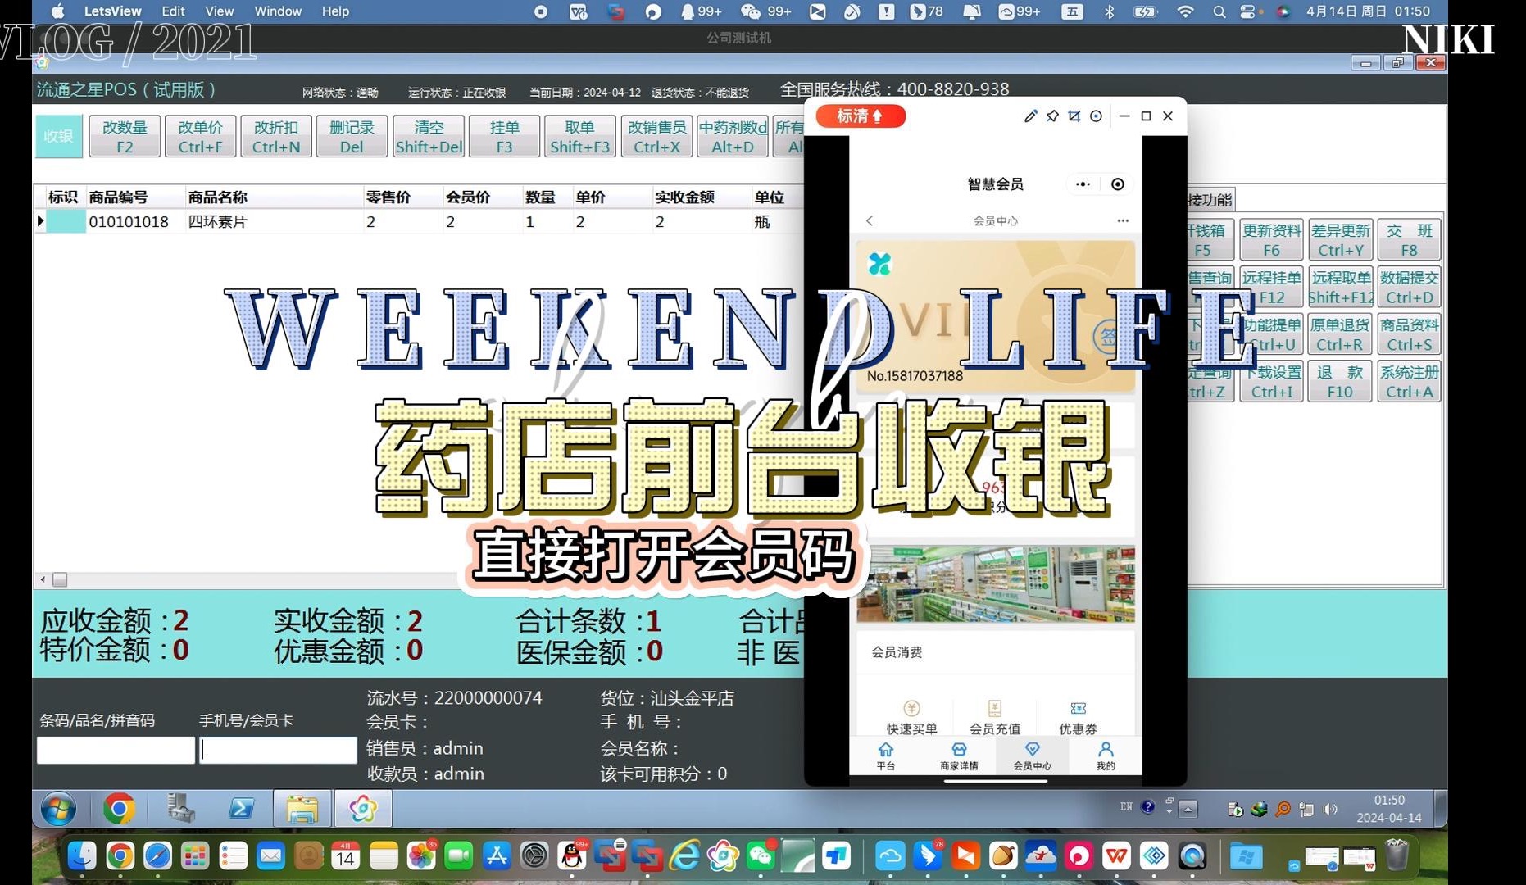Switch to the 我的 bottom tab
Viewport: 1526px width, 885px height.
[x=1106, y=756]
